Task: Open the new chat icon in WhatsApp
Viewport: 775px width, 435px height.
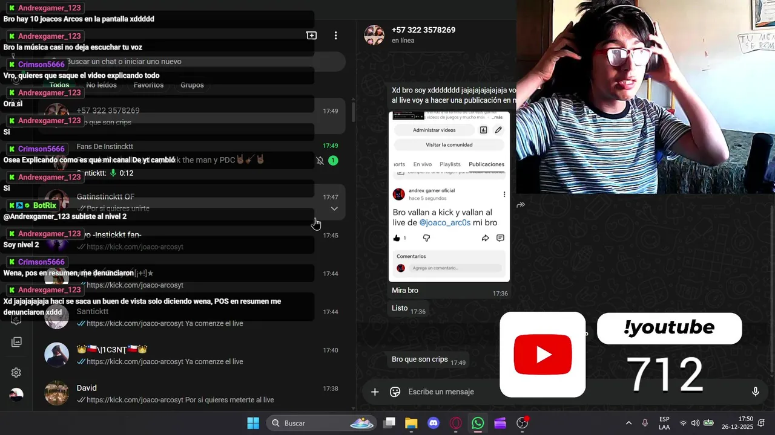Action: [x=311, y=36]
